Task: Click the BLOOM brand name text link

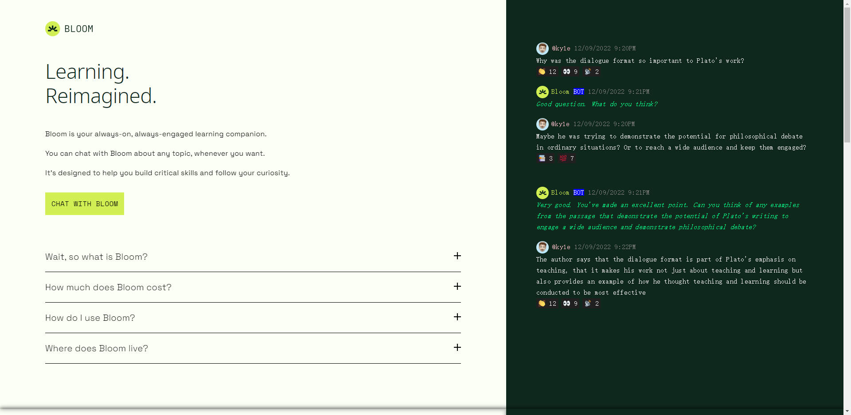Action: (x=79, y=29)
